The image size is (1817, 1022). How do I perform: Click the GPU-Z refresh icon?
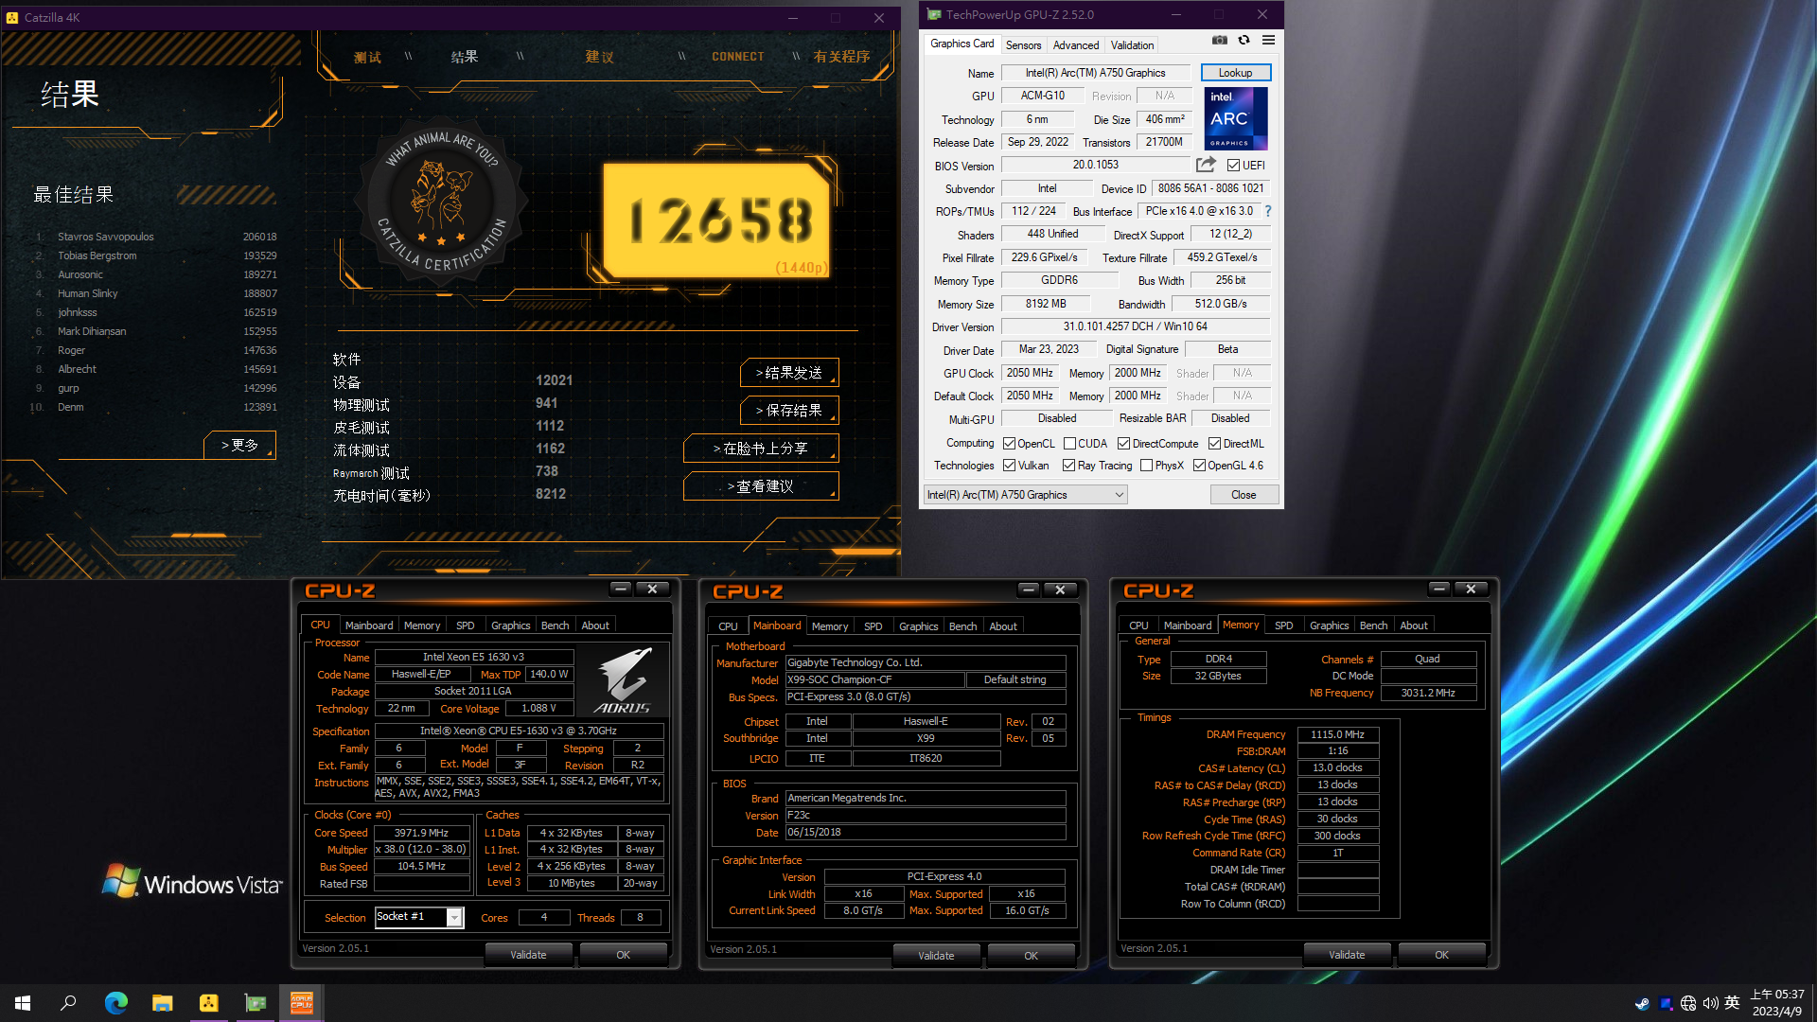pyautogui.click(x=1244, y=41)
